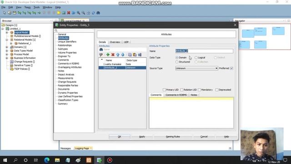The image size is (291, 164).
Task: Click the filter icon left of green plus
Action: (x=101, y=55)
